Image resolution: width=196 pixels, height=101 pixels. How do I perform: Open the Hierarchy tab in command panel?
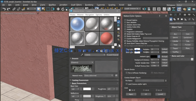coord(180,15)
